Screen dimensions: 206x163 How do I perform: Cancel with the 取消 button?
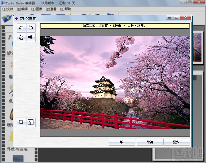click(x=150, y=142)
